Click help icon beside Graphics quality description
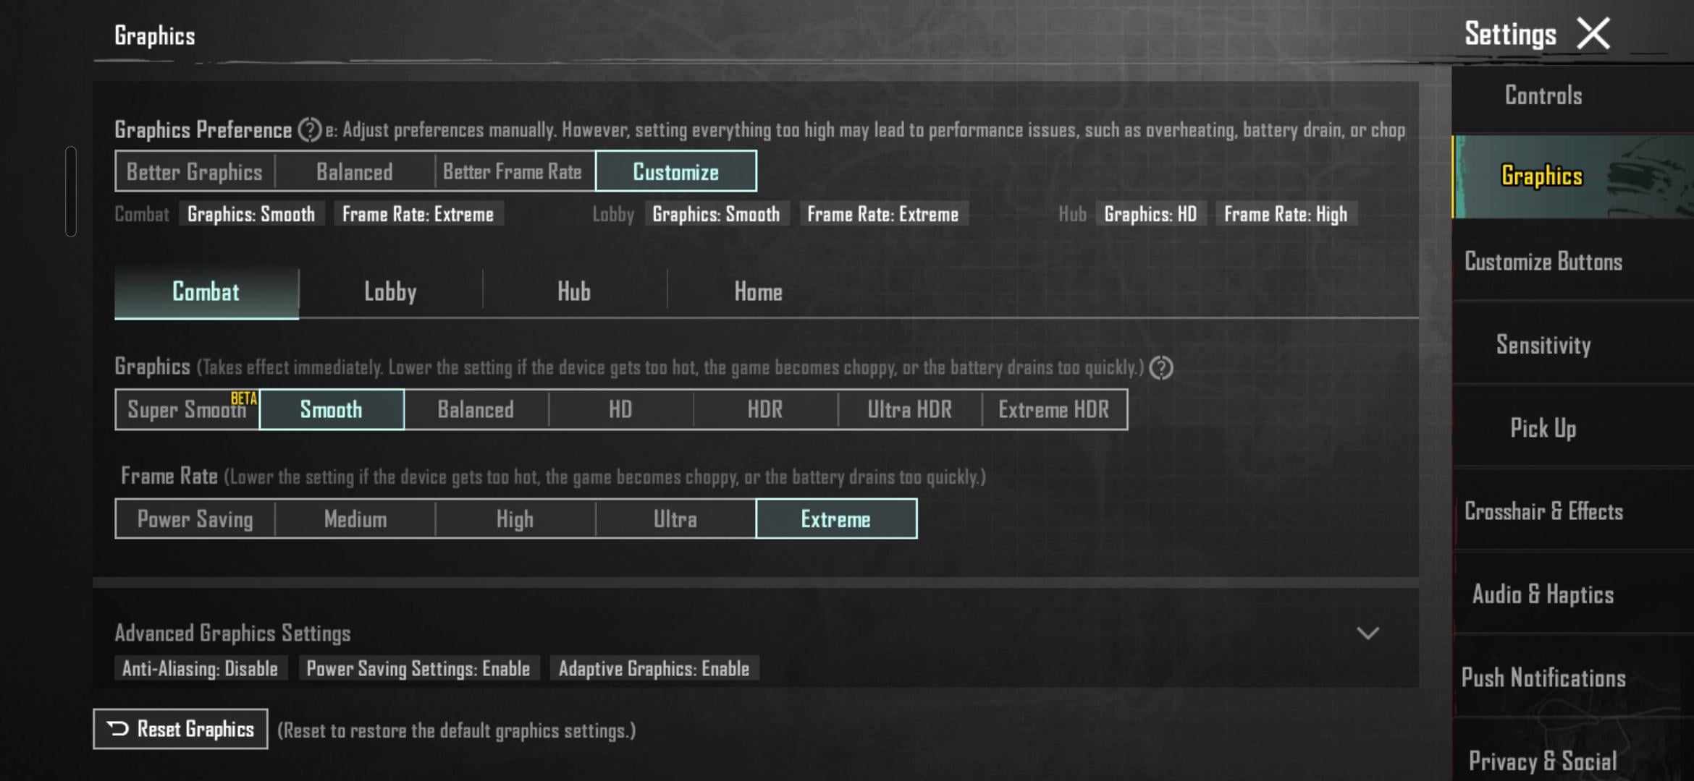The height and width of the screenshot is (781, 1694). [1161, 368]
